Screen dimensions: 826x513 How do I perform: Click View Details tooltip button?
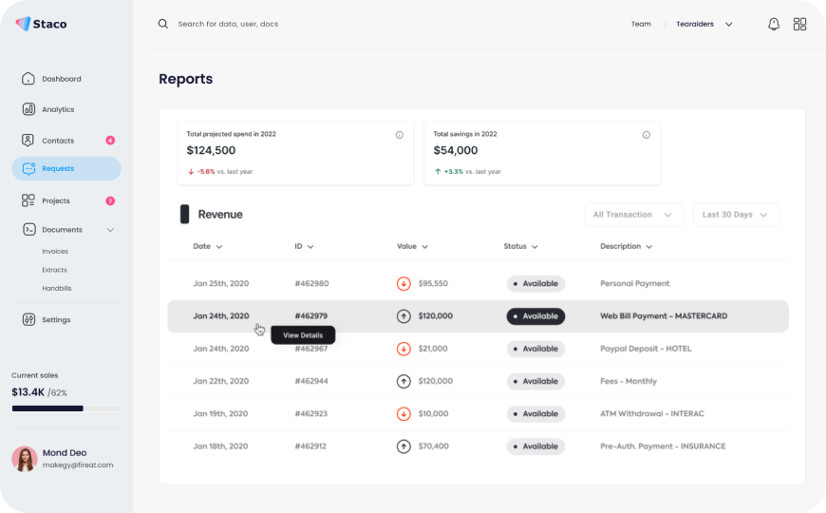click(x=303, y=335)
